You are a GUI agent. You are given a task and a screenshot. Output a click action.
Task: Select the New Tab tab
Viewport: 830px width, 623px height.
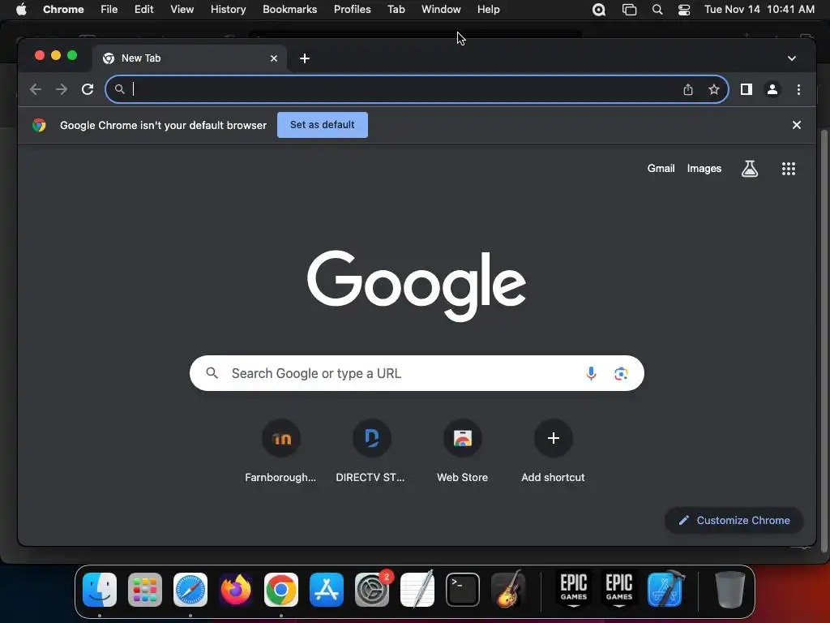190,58
